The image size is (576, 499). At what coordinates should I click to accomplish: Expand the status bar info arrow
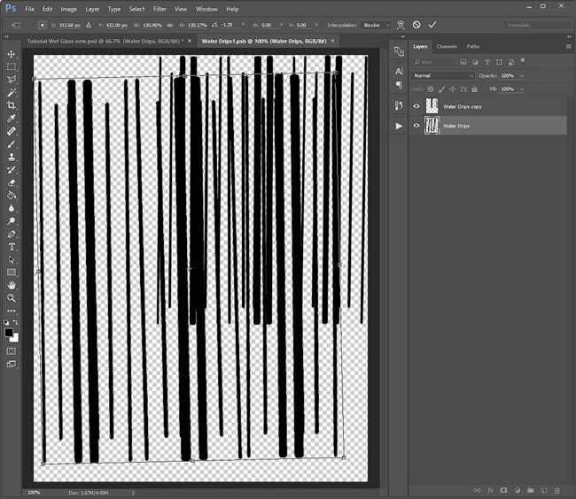click(133, 493)
